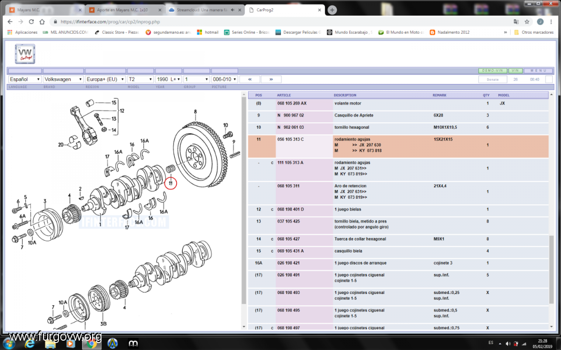Click the page URL address bar
The height and width of the screenshot is (350, 561).
click(x=280, y=21)
